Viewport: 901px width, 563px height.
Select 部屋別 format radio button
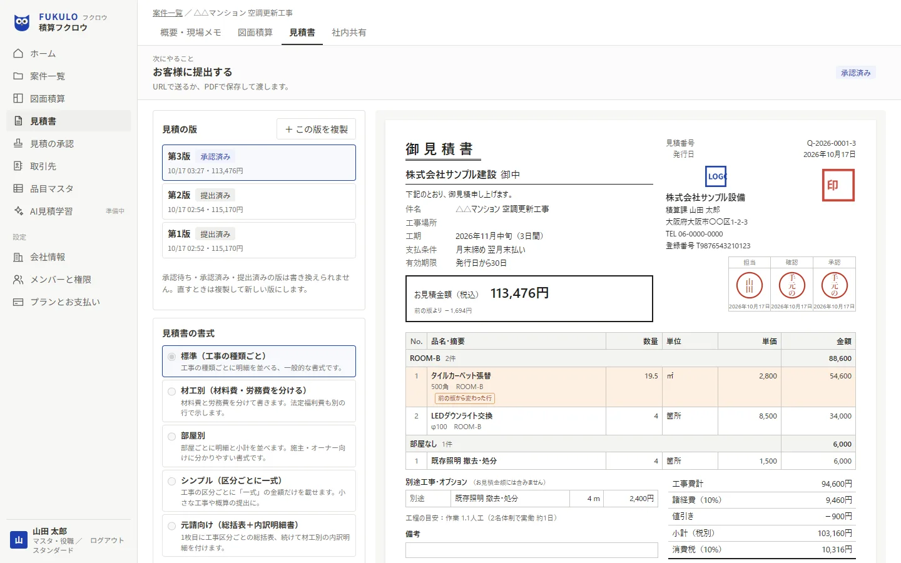coord(171,437)
